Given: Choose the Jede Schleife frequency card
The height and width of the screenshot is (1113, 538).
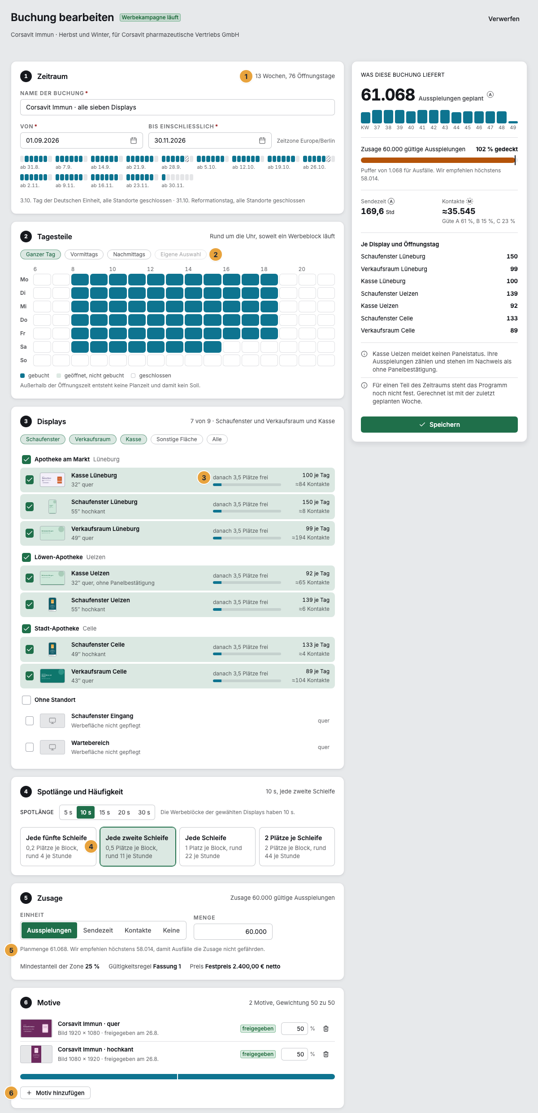Looking at the screenshot, I should click(x=217, y=846).
